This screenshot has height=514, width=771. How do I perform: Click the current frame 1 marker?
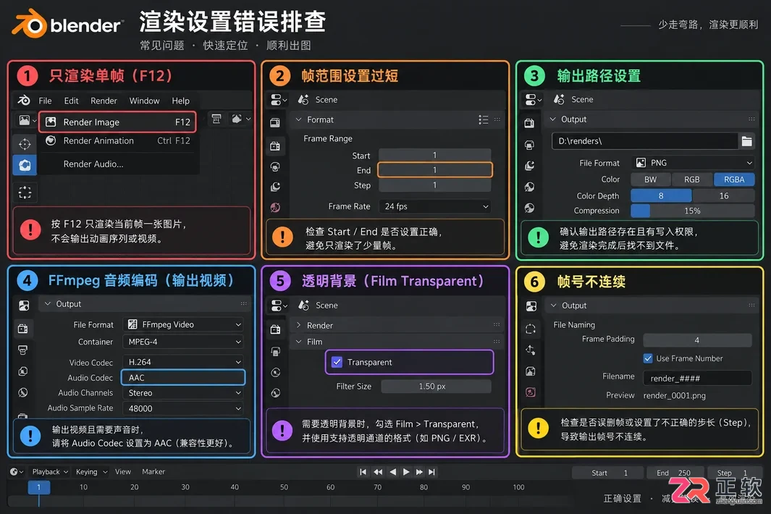point(39,487)
